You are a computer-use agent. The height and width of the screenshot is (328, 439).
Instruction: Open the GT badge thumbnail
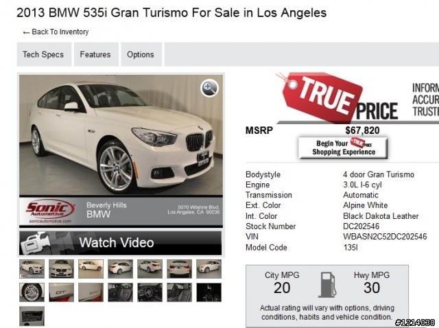point(61,292)
